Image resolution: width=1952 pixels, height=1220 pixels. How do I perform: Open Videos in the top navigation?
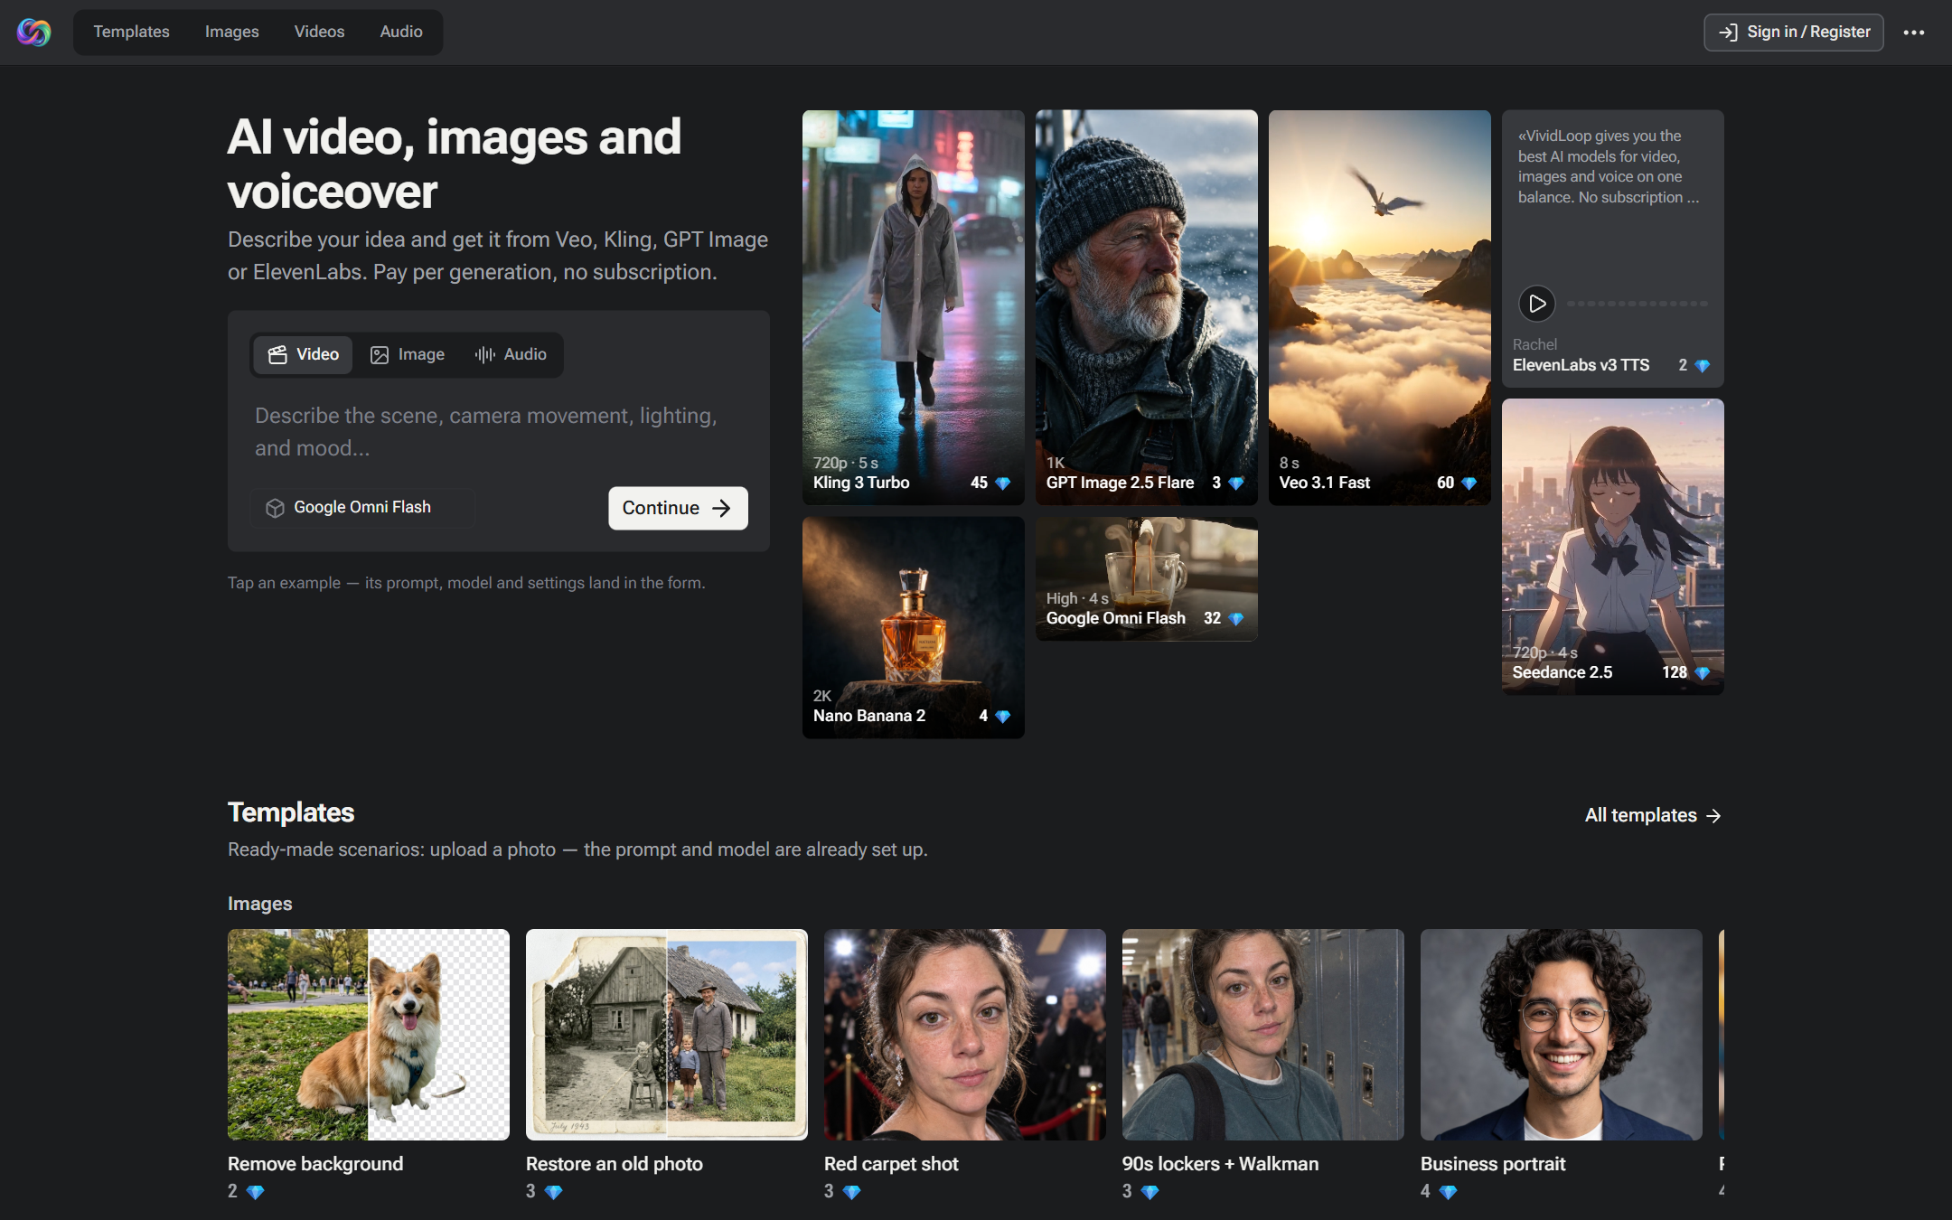click(319, 32)
